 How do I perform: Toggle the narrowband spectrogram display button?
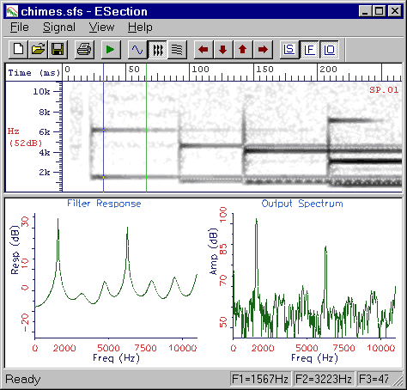coord(177,50)
